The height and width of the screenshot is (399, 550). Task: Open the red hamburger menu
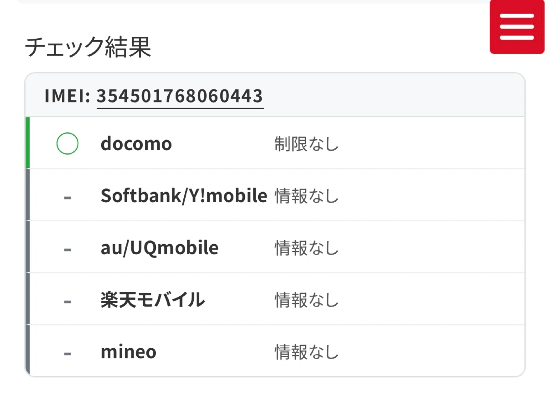[517, 27]
